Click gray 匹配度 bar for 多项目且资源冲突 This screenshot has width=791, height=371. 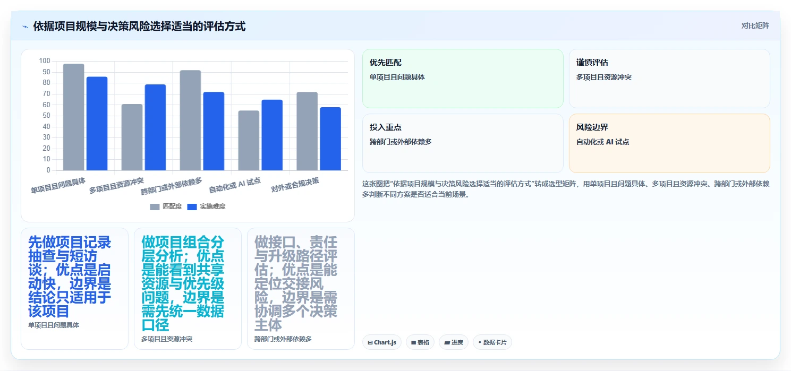click(132, 137)
